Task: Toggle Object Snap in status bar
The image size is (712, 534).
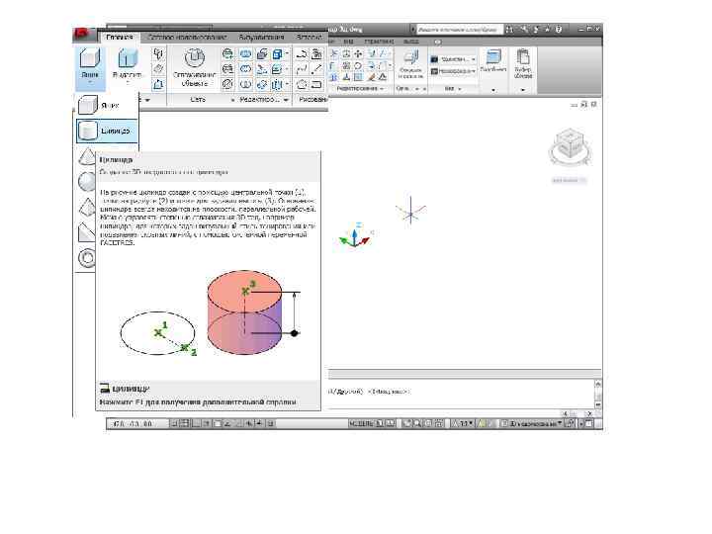Action: pyautogui.click(x=218, y=423)
